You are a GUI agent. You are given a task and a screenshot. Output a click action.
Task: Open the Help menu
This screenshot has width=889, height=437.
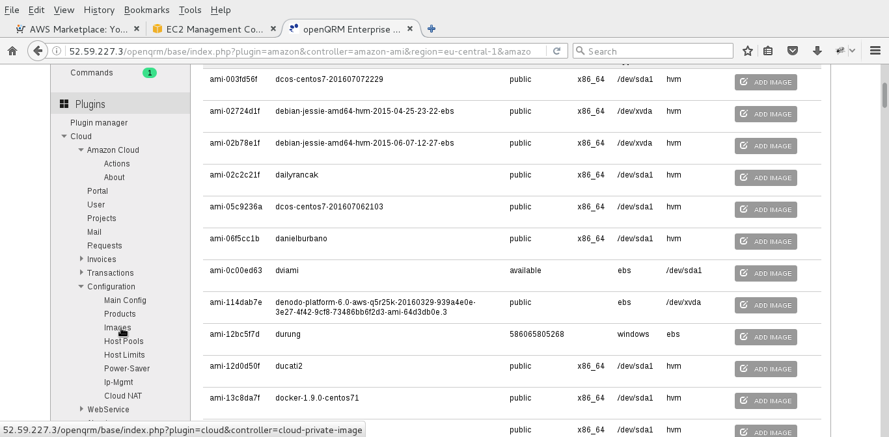(x=221, y=10)
